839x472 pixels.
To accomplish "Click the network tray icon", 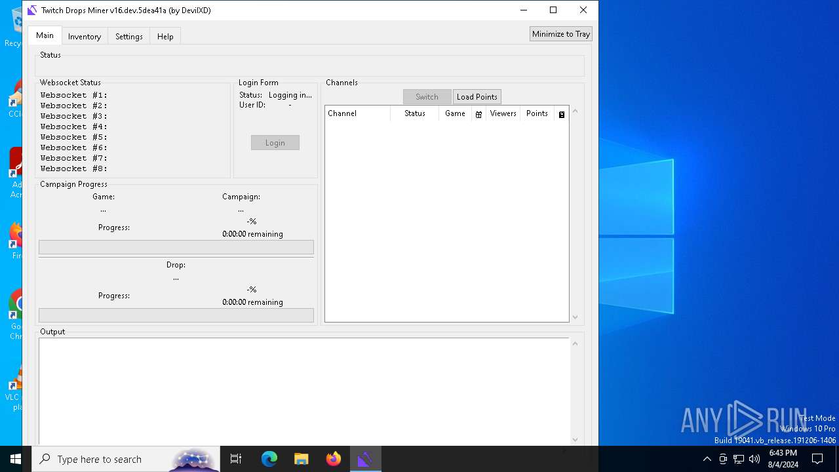I will point(739,459).
